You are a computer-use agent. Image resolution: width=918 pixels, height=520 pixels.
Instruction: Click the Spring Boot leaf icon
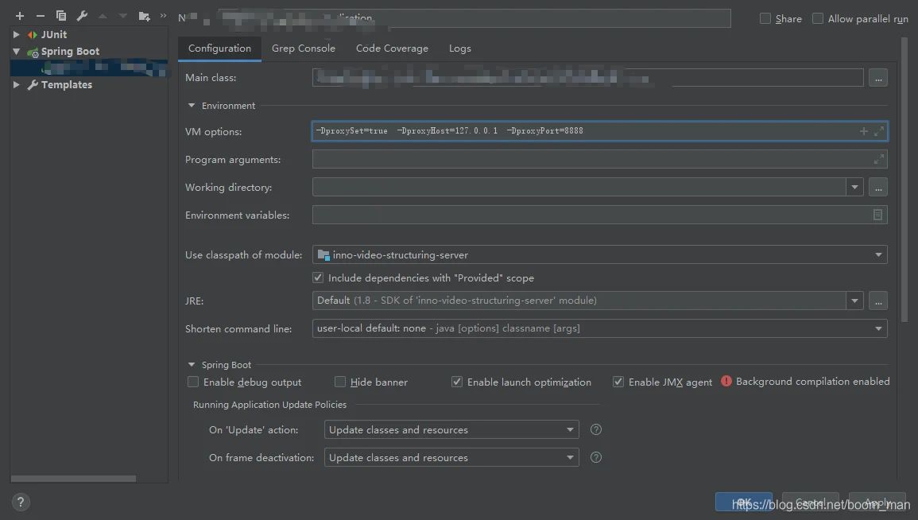coord(33,52)
